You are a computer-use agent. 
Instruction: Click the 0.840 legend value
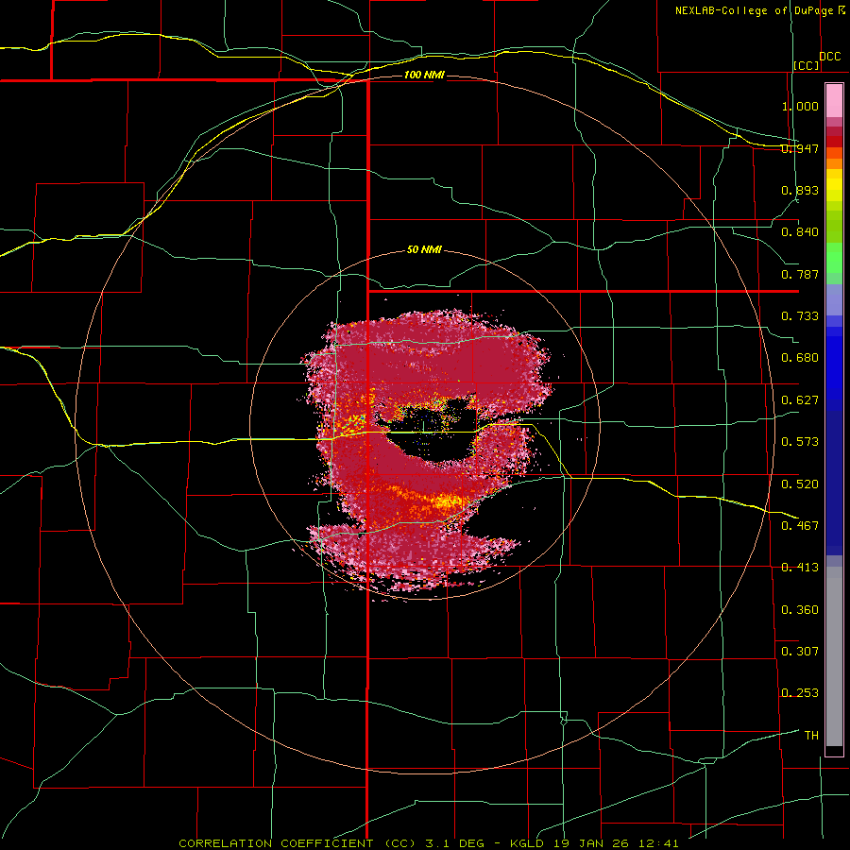pos(800,232)
